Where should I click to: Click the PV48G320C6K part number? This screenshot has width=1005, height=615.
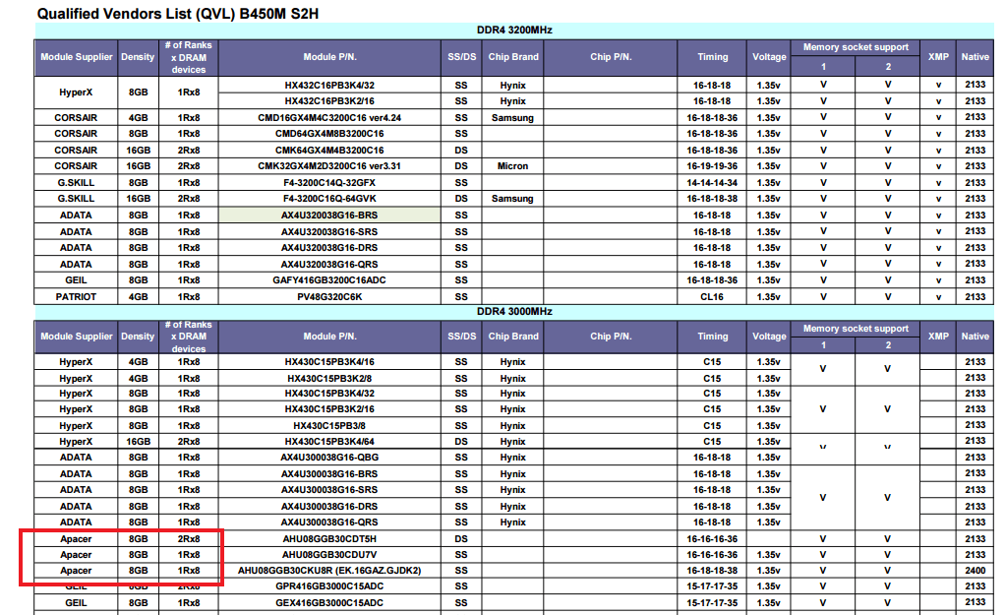[329, 297]
